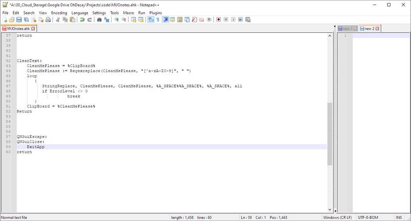Create a new document with the New icon

pyautogui.click(x=4, y=19)
